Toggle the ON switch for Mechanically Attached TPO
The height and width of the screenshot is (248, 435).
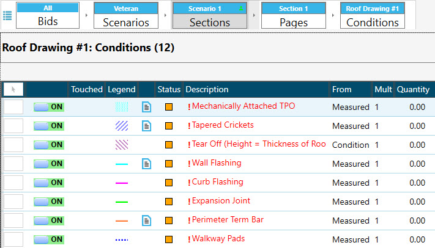tap(49, 107)
